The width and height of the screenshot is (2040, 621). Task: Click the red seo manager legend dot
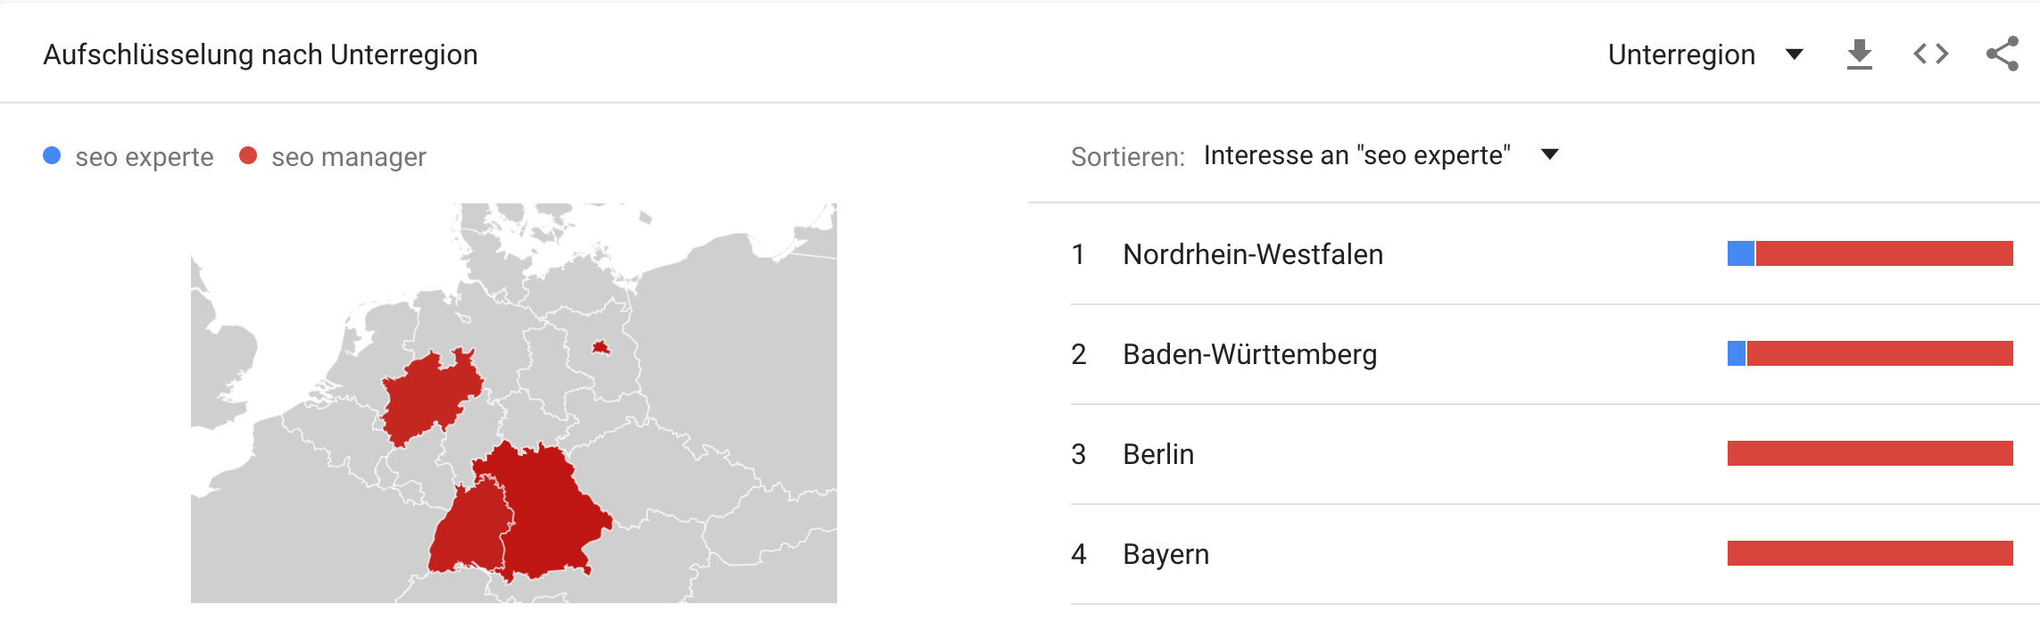click(x=248, y=156)
